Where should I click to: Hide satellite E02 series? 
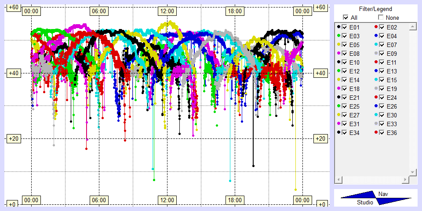point(382,27)
